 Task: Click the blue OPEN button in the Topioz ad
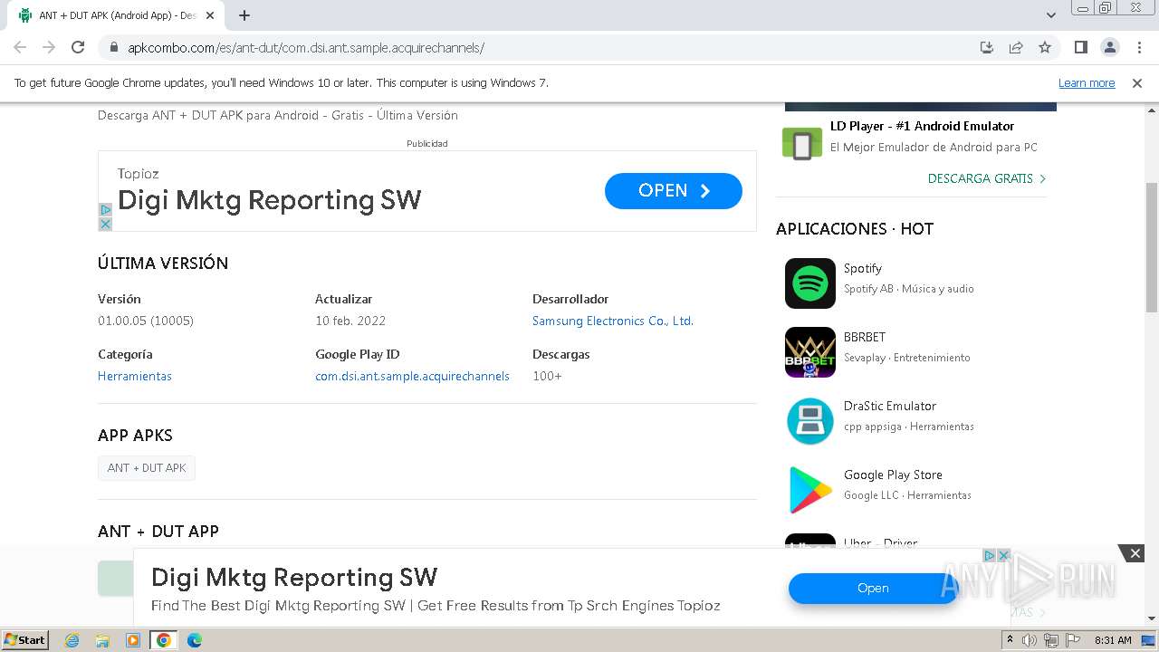click(674, 190)
